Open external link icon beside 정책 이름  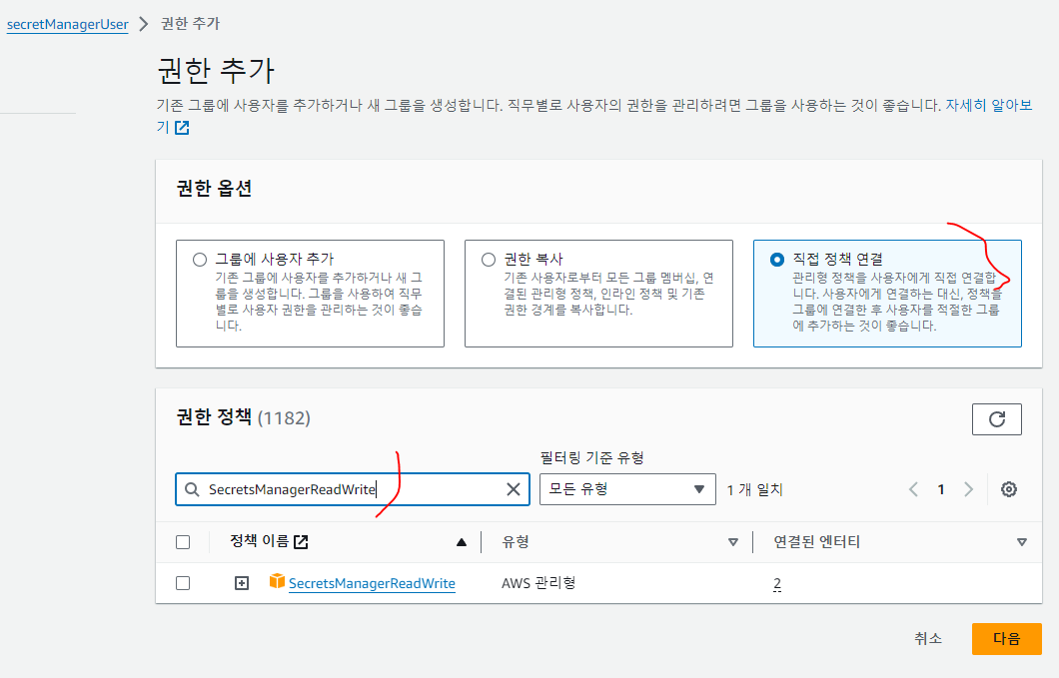302,541
